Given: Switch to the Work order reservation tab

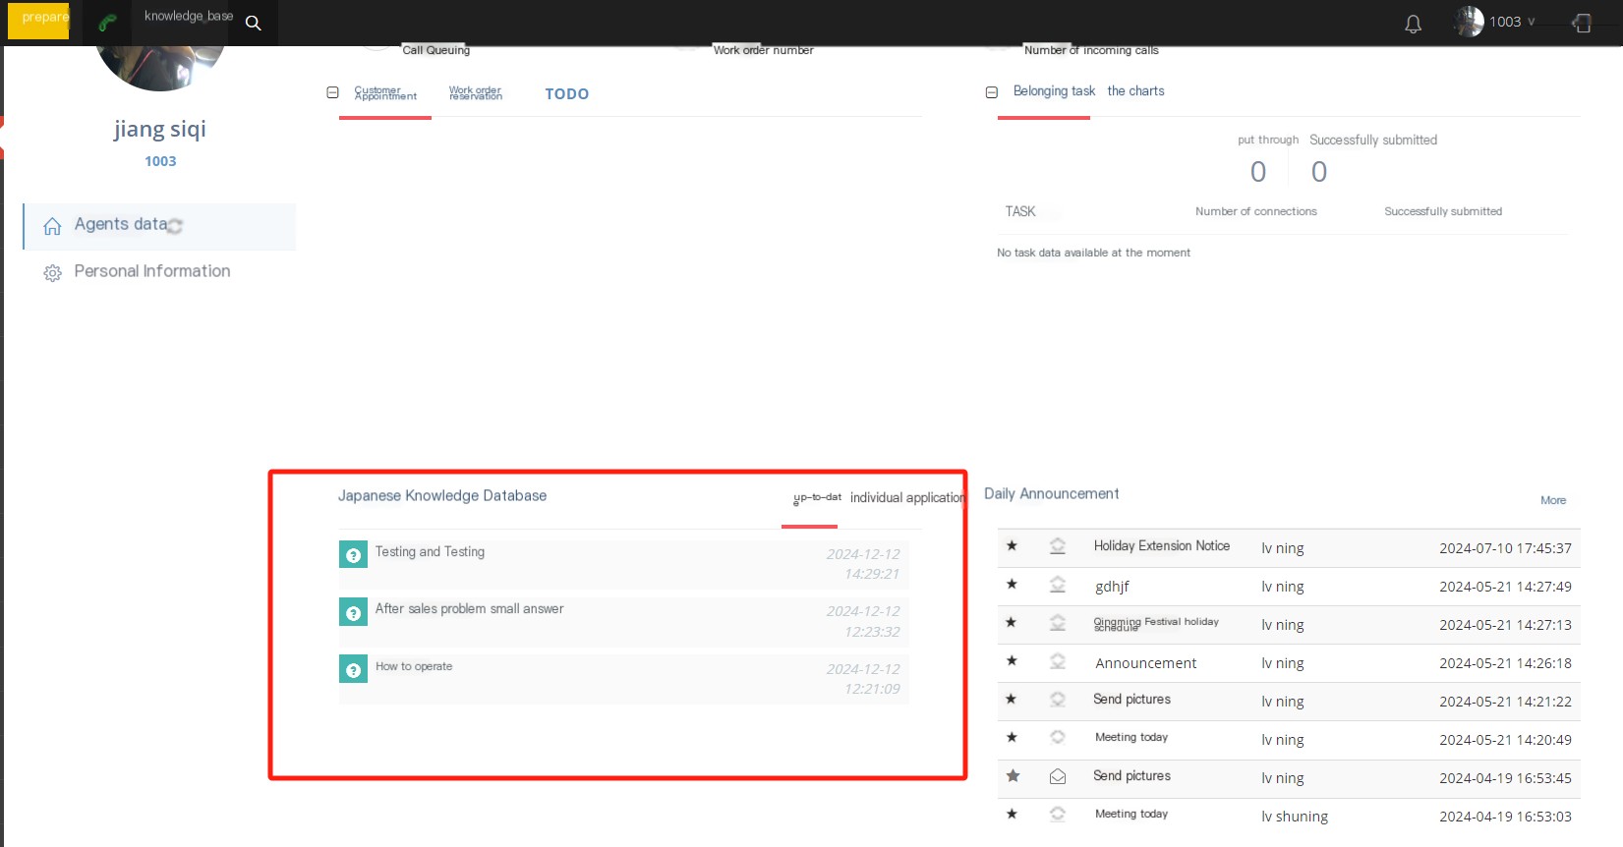Looking at the screenshot, I should click(476, 93).
